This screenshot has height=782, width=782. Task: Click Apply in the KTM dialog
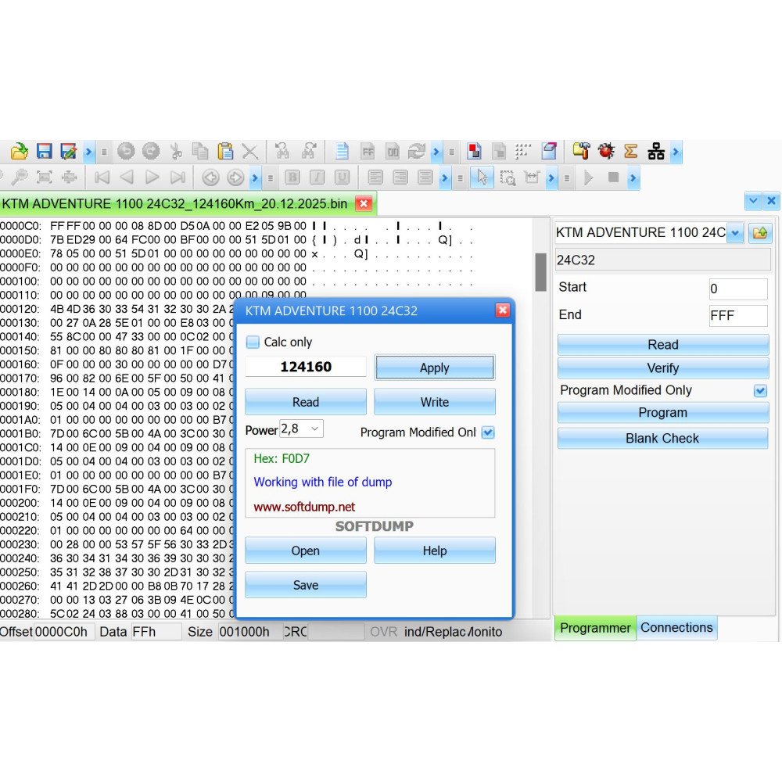434,368
